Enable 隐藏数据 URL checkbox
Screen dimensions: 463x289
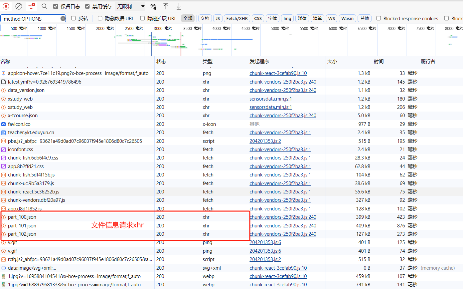(100, 18)
